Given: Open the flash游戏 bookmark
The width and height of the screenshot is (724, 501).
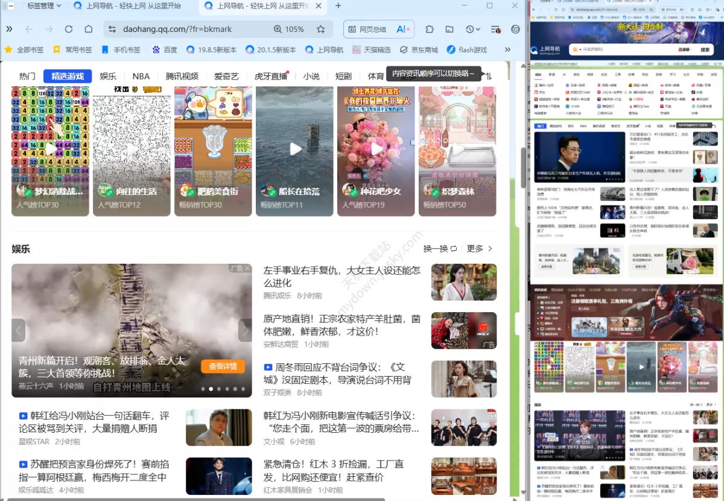Looking at the screenshot, I should 467,49.
